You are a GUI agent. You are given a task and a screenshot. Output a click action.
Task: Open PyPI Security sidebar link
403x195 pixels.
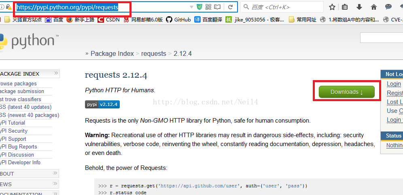click(x=13, y=131)
